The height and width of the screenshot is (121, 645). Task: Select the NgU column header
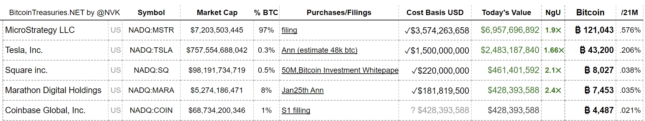click(553, 13)
